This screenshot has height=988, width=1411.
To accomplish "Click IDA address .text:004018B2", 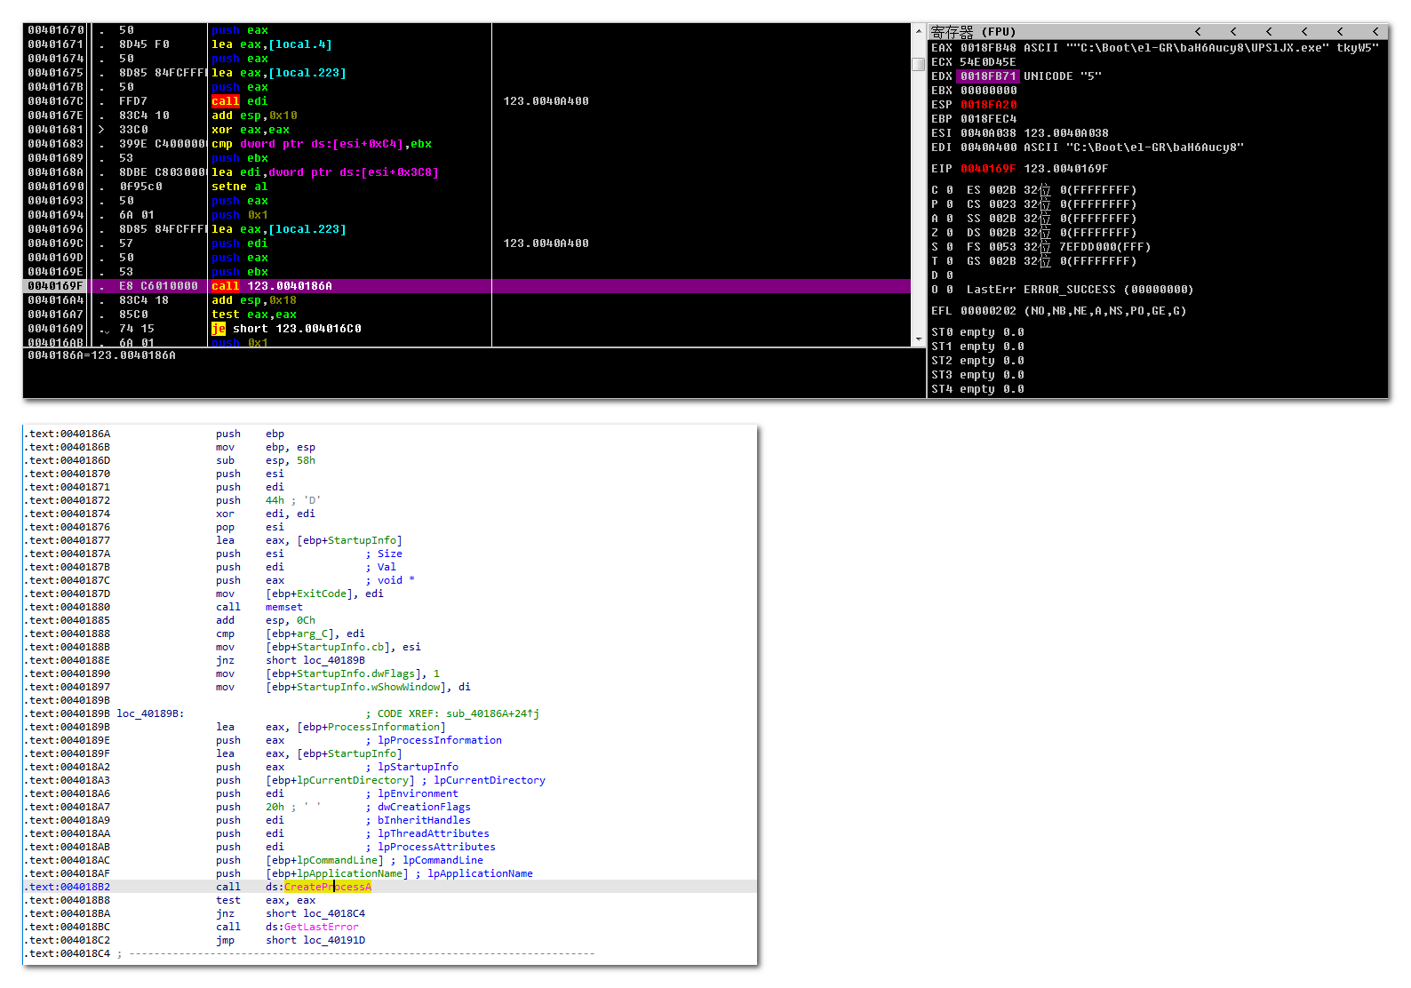I will [x=68, y=887].
